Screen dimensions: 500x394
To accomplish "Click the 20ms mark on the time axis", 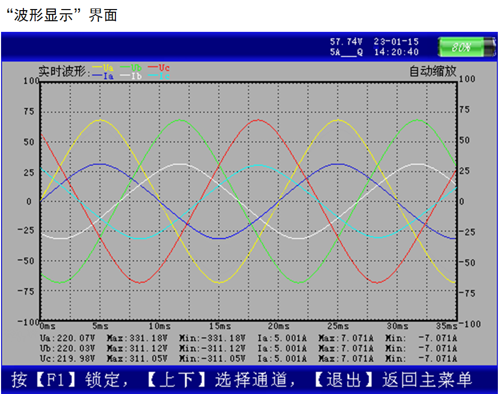I will tap(278, 326).
